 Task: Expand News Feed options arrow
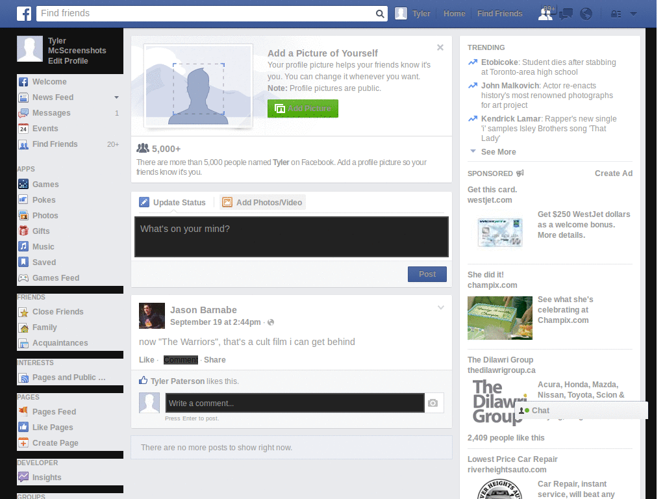pos(116,97)
